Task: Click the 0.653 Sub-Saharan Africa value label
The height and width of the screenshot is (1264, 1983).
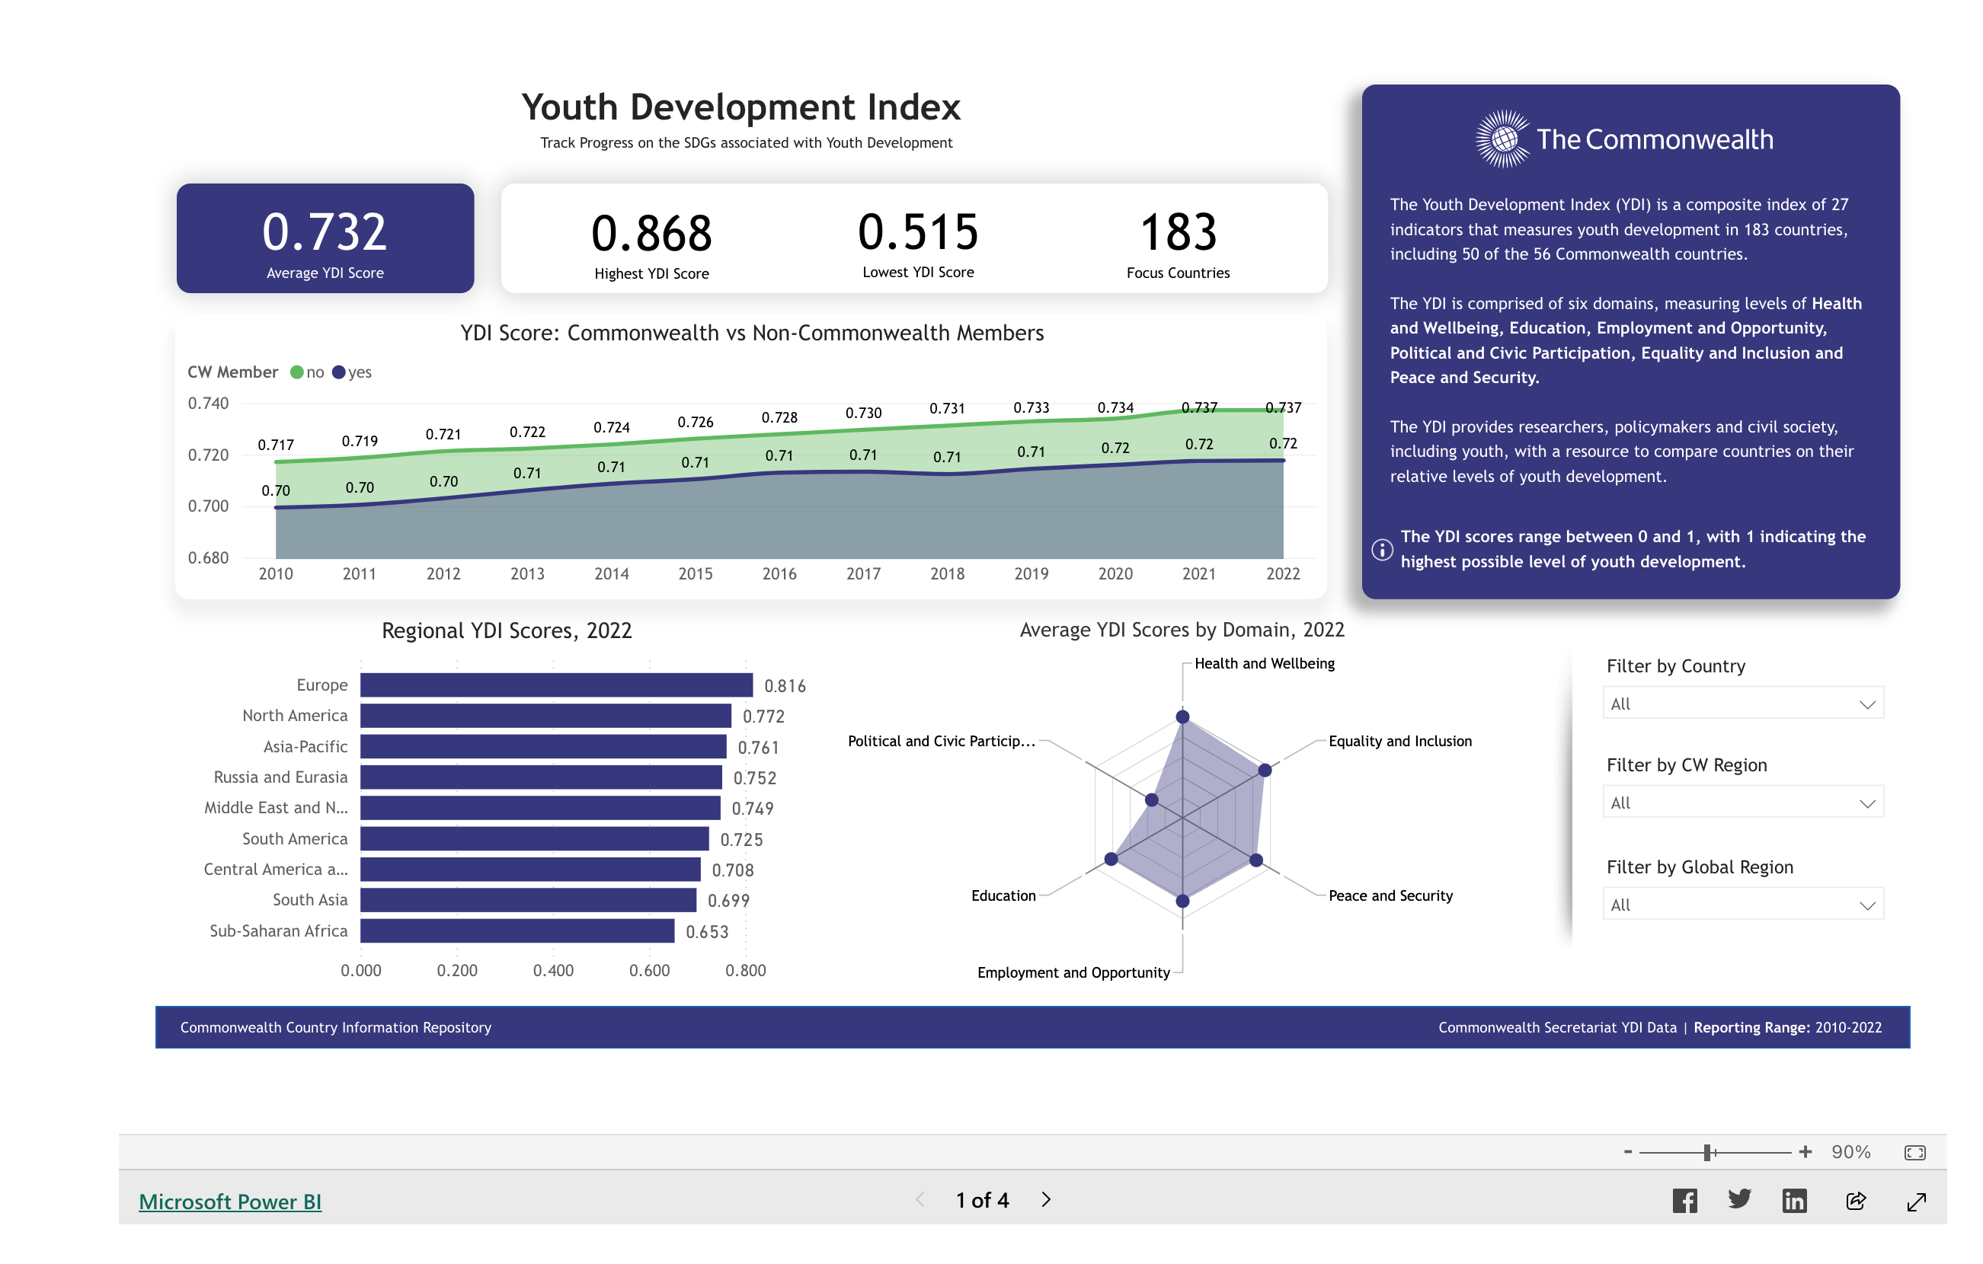Action: point(708,931)
